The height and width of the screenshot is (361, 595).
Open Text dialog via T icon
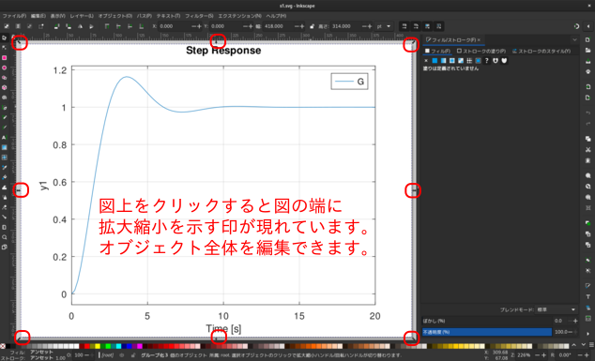587,296
